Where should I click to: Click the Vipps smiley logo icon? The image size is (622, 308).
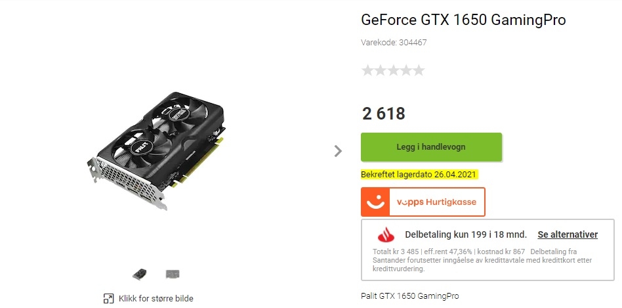click(375, 202)
